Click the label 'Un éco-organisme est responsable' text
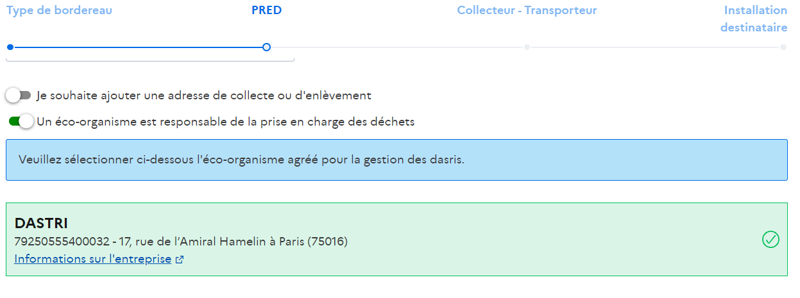The height and width of the screenshot is (298, 800). click(226, 122)
